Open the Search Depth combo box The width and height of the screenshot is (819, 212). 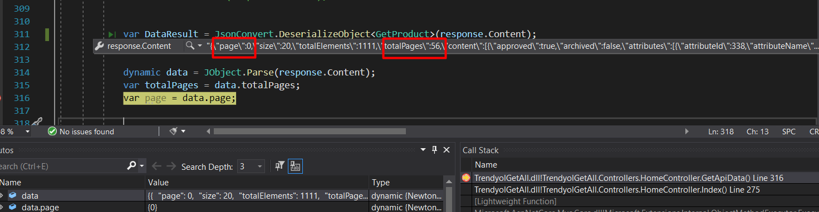point(251,166)
